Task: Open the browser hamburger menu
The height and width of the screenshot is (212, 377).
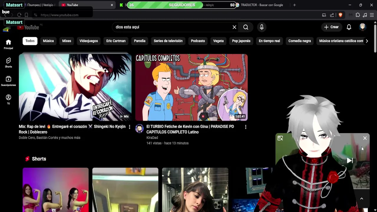Action: coord(372,15)
